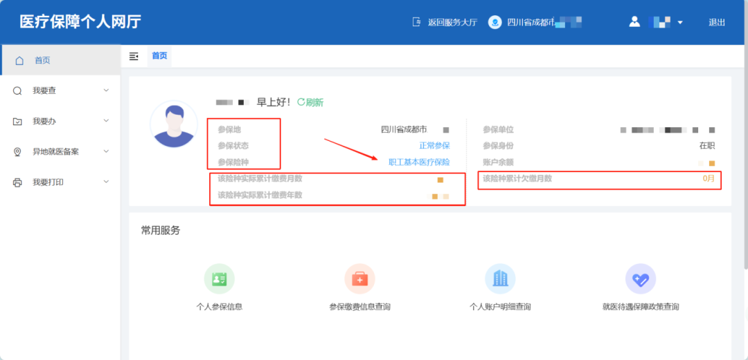Click the 正常参保 status link
This screenshot has width=748, height=360.
point(434,146)
